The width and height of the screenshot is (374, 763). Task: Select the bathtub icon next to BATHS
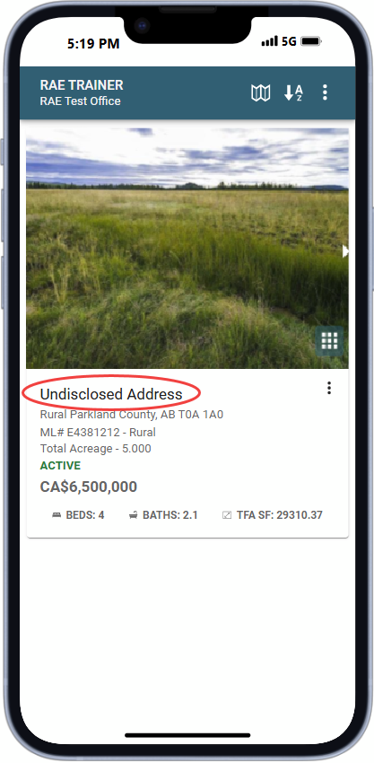(x=133, y=515)
